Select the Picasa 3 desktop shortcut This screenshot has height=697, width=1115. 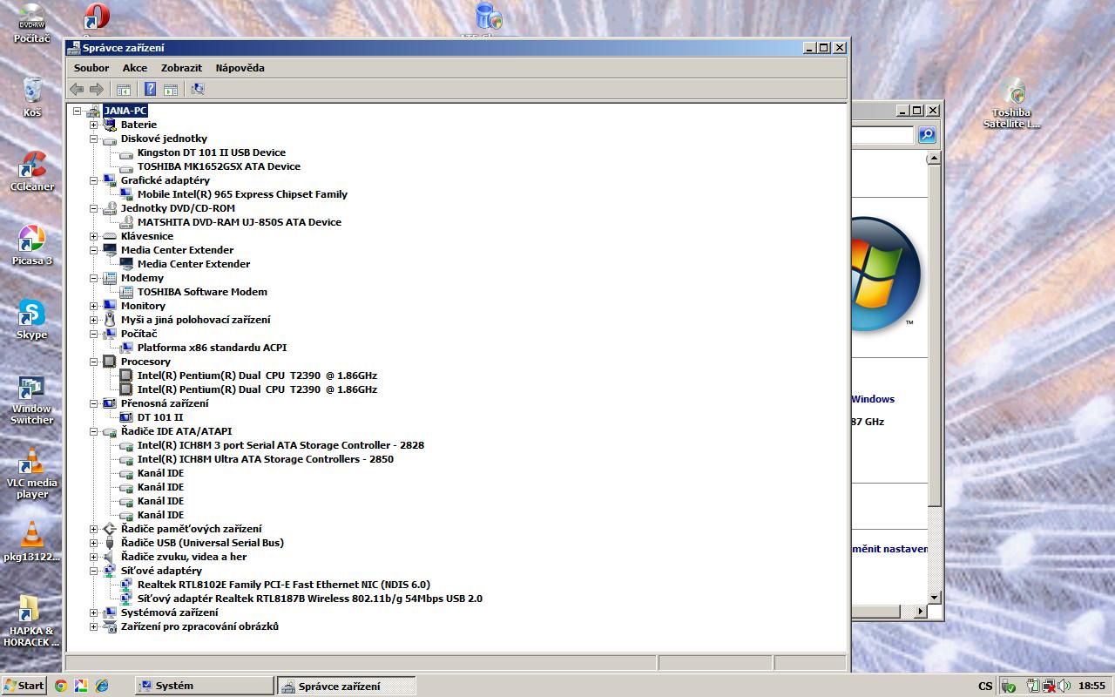pyautogui.click(x=32, y=245)
